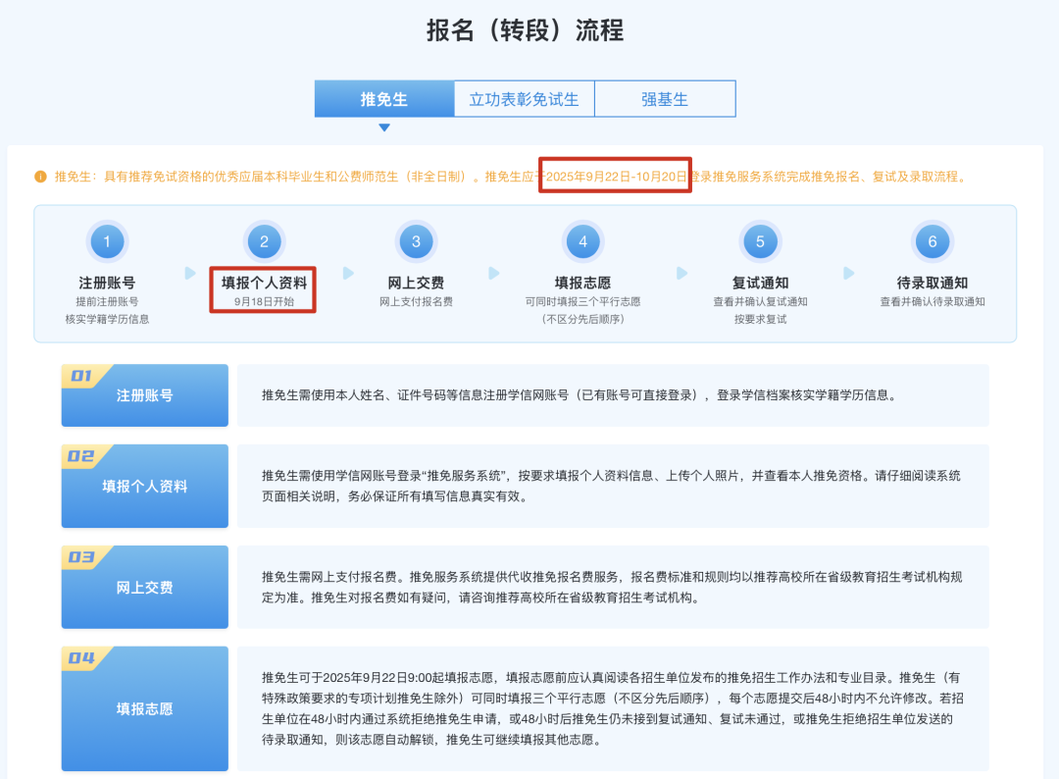This screenshot has width=1059, height=779.
Task: Click the 03 网上交费 blue card
Action: point(144,587)
